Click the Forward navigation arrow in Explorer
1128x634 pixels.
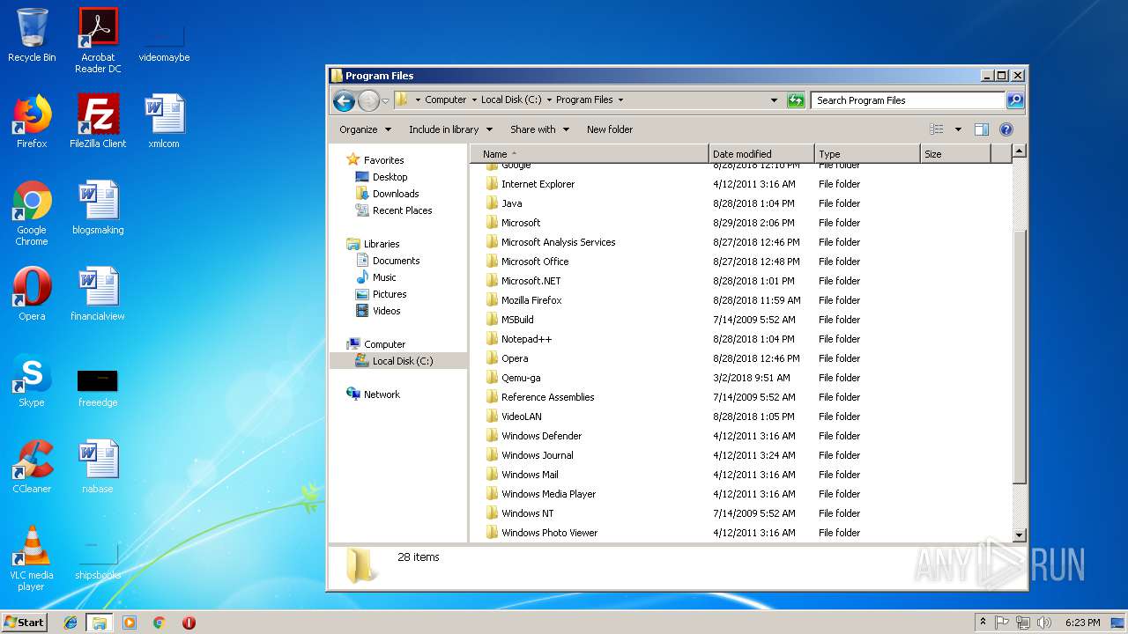368,100
